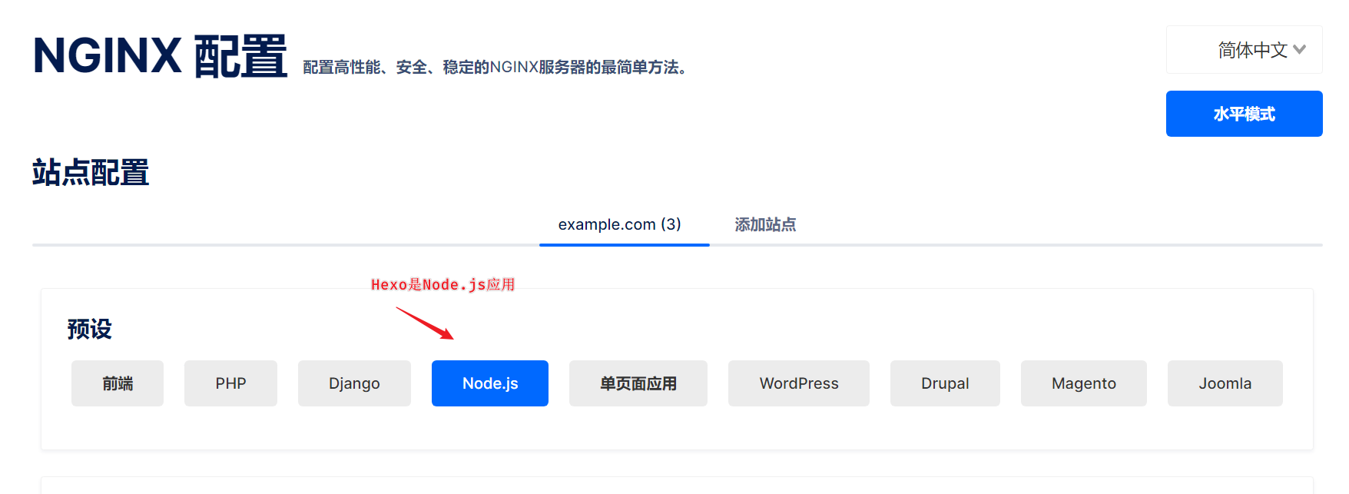Click the 配置高性能 subtitle text
The width and height of the screenshot is (1349, 494).
pos(496,68)
